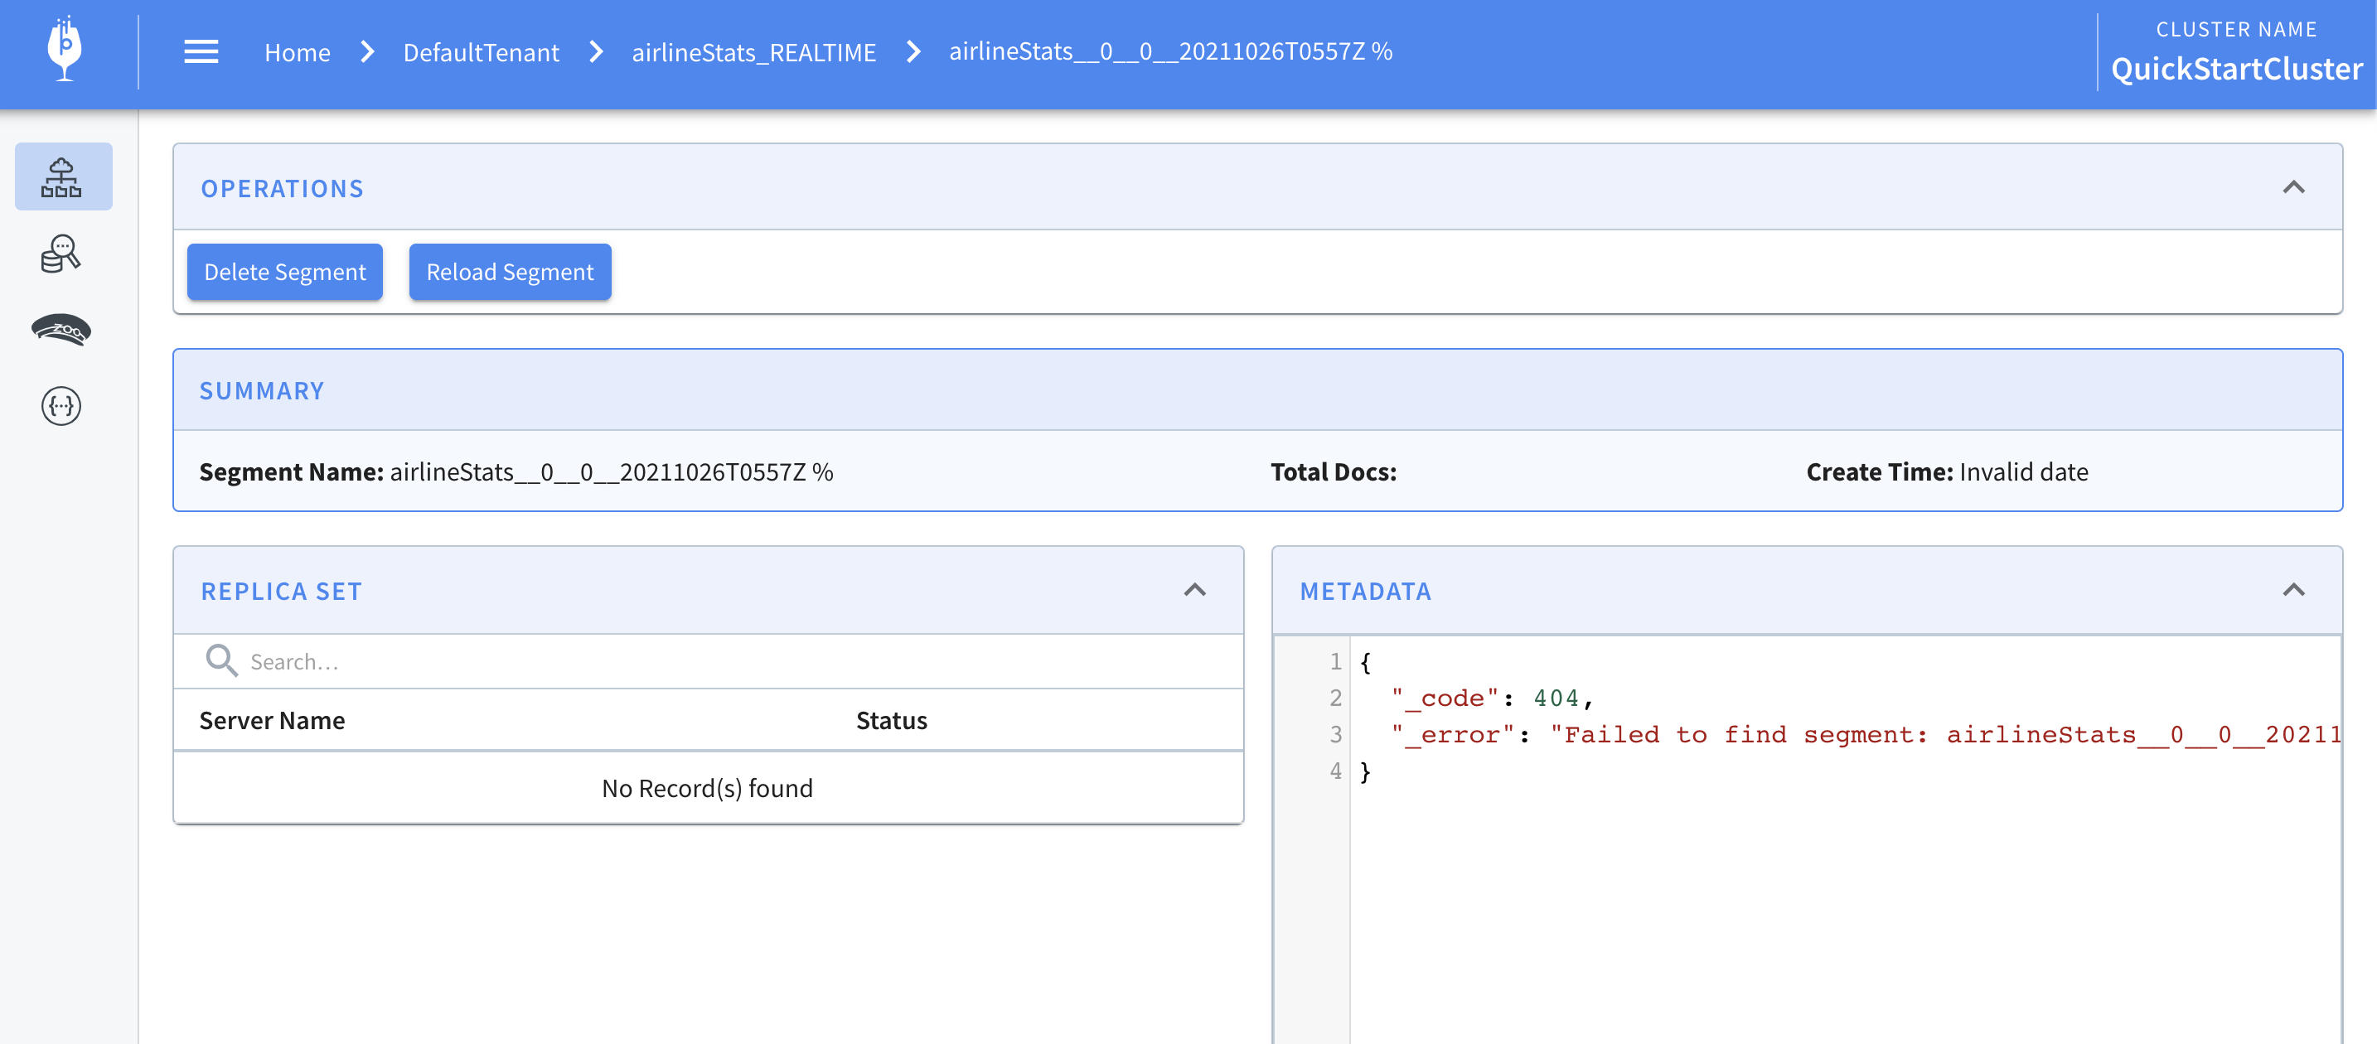Screen dimensions: 2377x1044
Task: Open the Query Console sidebar icon
Action: 61,254
